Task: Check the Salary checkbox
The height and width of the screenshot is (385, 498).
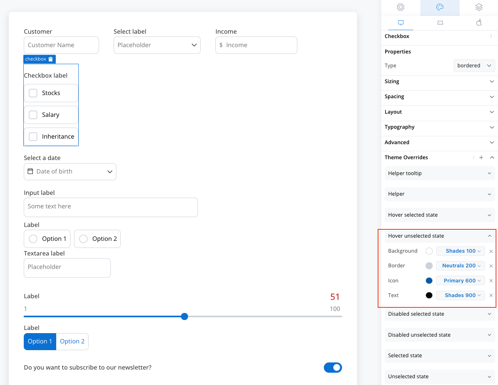Action: pyautogui.click(x=33, y=115)
